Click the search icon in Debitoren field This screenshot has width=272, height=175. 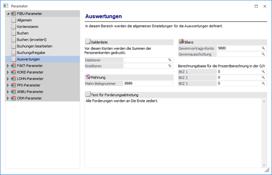(170, 60)
